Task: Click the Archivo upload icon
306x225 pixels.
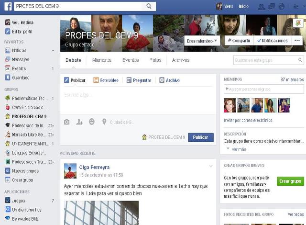Action: (x=162, y=80)
